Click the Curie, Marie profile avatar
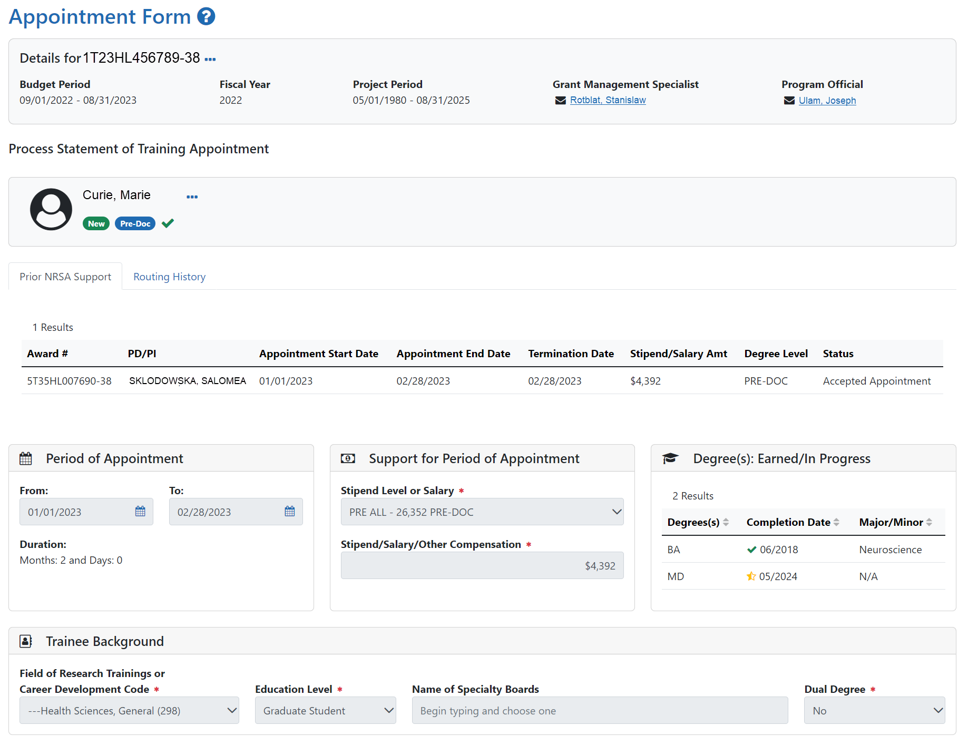Image resolution: width=968 pixels, height=745 pixels. pyautogui.click(x=51, y=209)
